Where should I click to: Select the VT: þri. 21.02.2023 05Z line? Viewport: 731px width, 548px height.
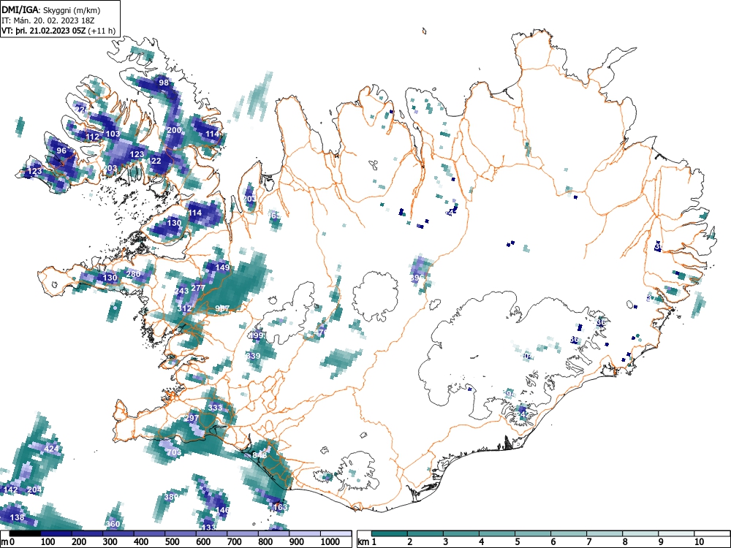pos(58,31)
